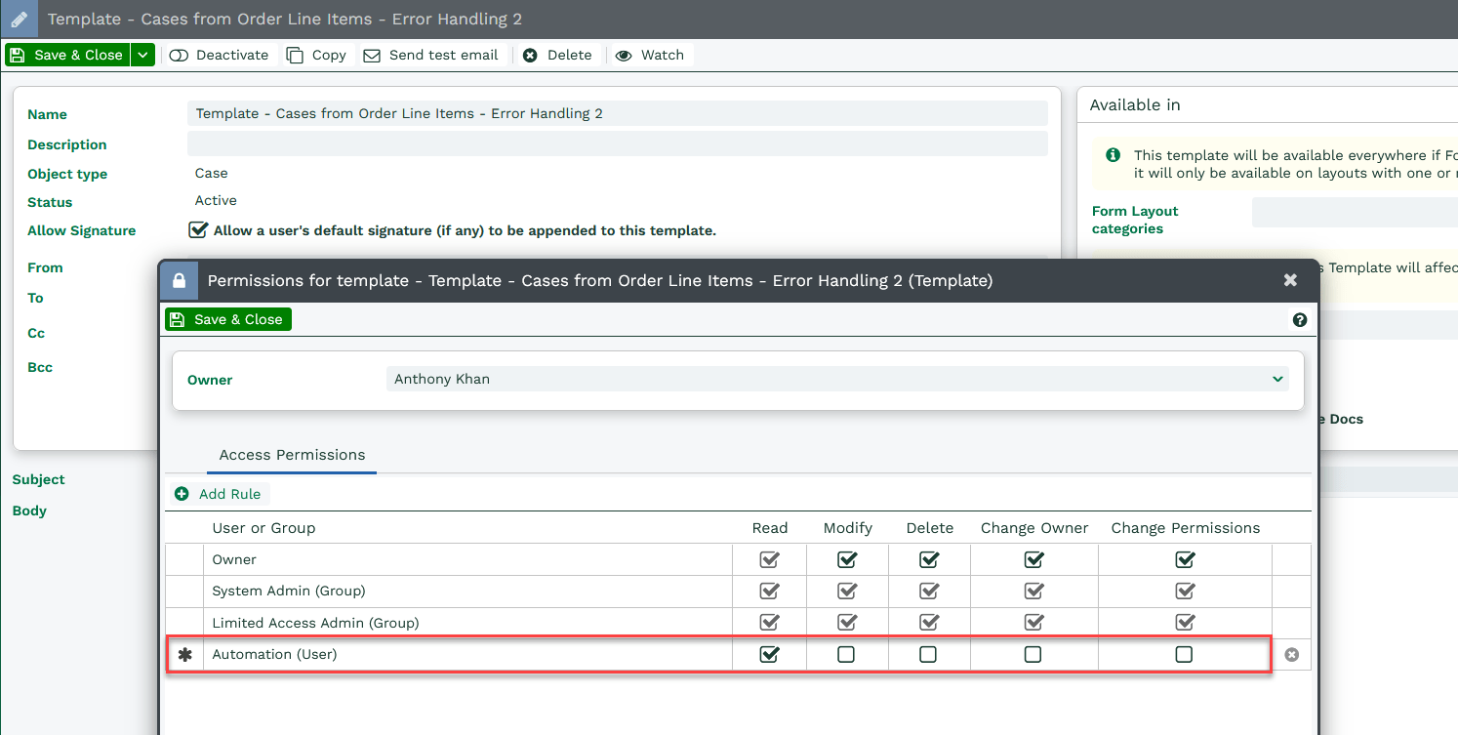
Task: Click the Form Layout categories field
Action: (x=1355, y=212)
